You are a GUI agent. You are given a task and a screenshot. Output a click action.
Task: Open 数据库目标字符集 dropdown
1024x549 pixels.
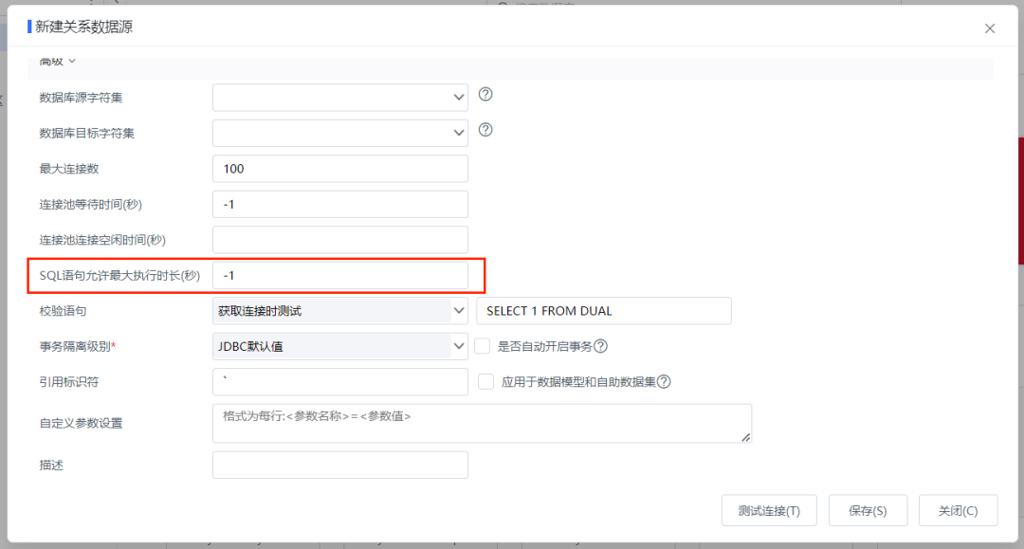click(340, 133)
